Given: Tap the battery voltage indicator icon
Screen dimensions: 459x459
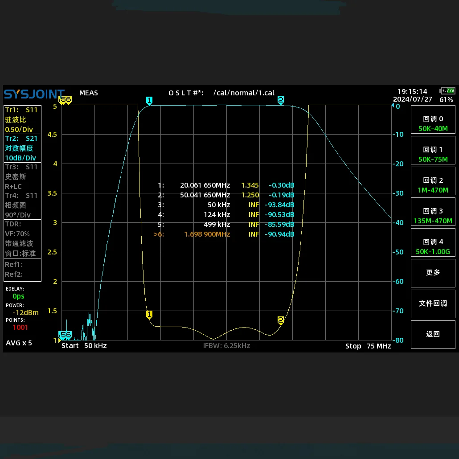Looking at the screenshot, I should click(447, 91).
